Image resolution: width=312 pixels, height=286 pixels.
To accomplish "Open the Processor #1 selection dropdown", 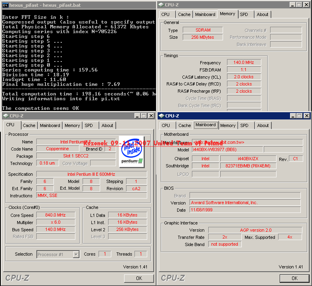I will click(58, 254).
